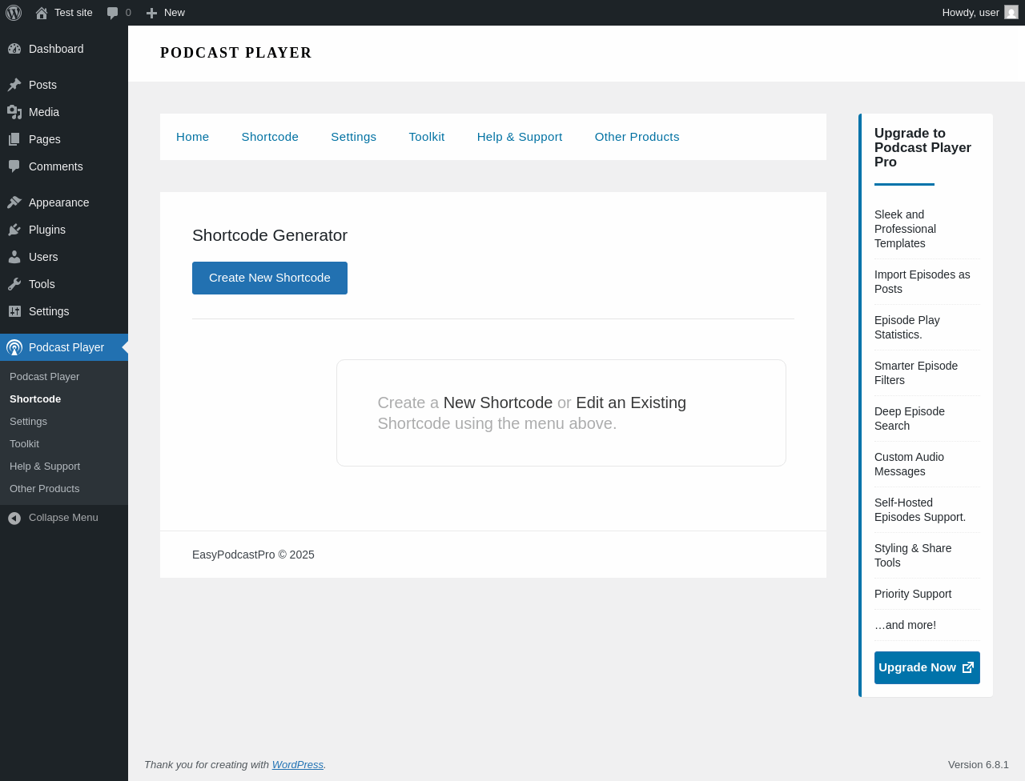Click the 'Sleek and Professional Templates' feature text
This screenshot has height=781, width=1025.
pos(906,229)
